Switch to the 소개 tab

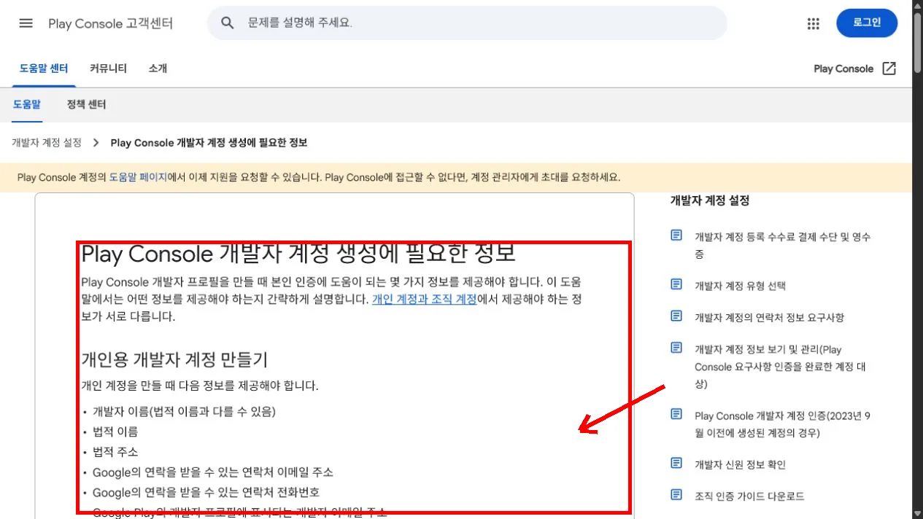pos(158,69)
